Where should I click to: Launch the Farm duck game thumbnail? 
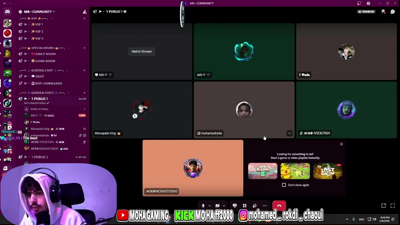(x=295, y=171)
